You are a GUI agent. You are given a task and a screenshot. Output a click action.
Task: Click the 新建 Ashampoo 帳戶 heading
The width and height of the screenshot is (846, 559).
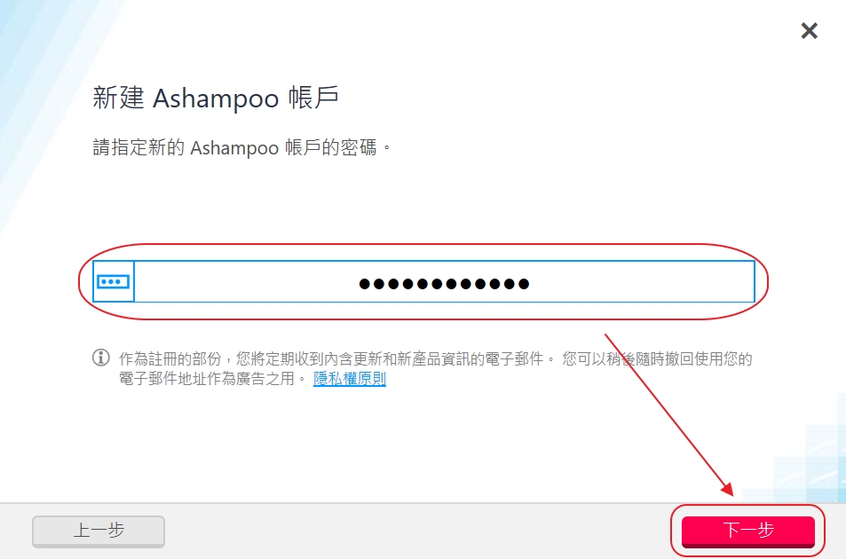[216, 98]
